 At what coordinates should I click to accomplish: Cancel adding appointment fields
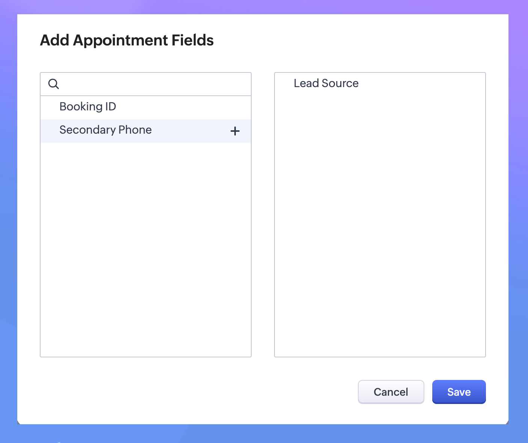(391, 392)
